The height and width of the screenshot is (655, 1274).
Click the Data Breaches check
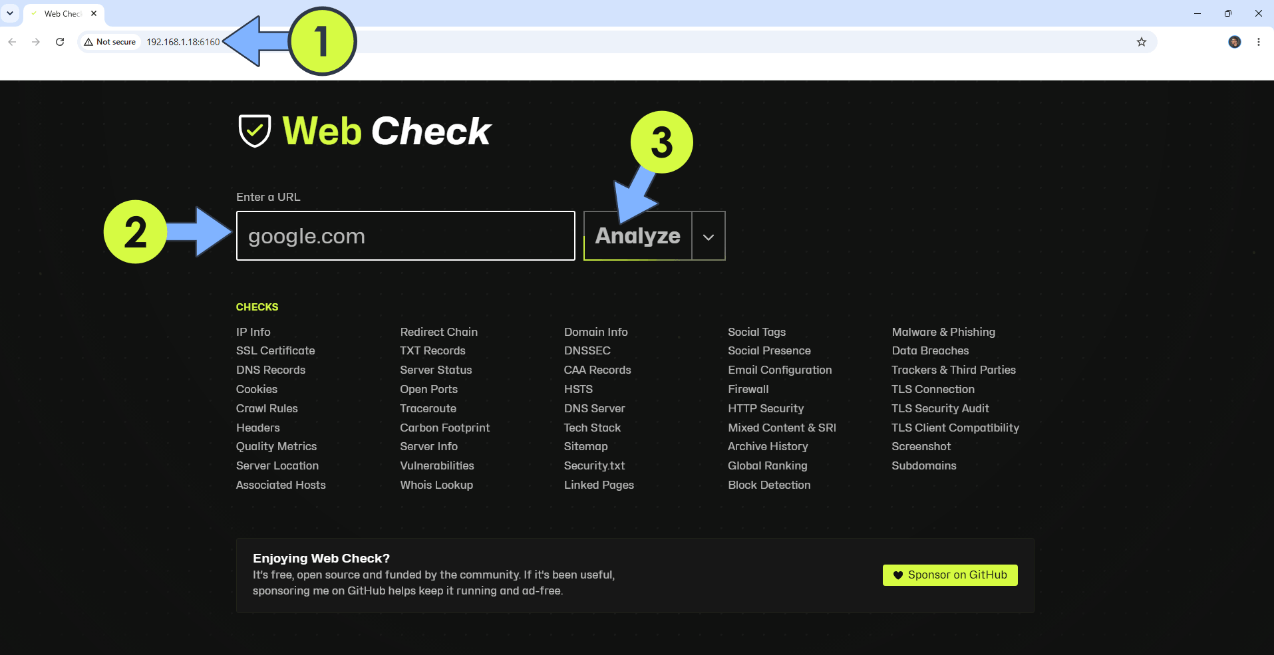pyautogui.click(x=930, y=350)
